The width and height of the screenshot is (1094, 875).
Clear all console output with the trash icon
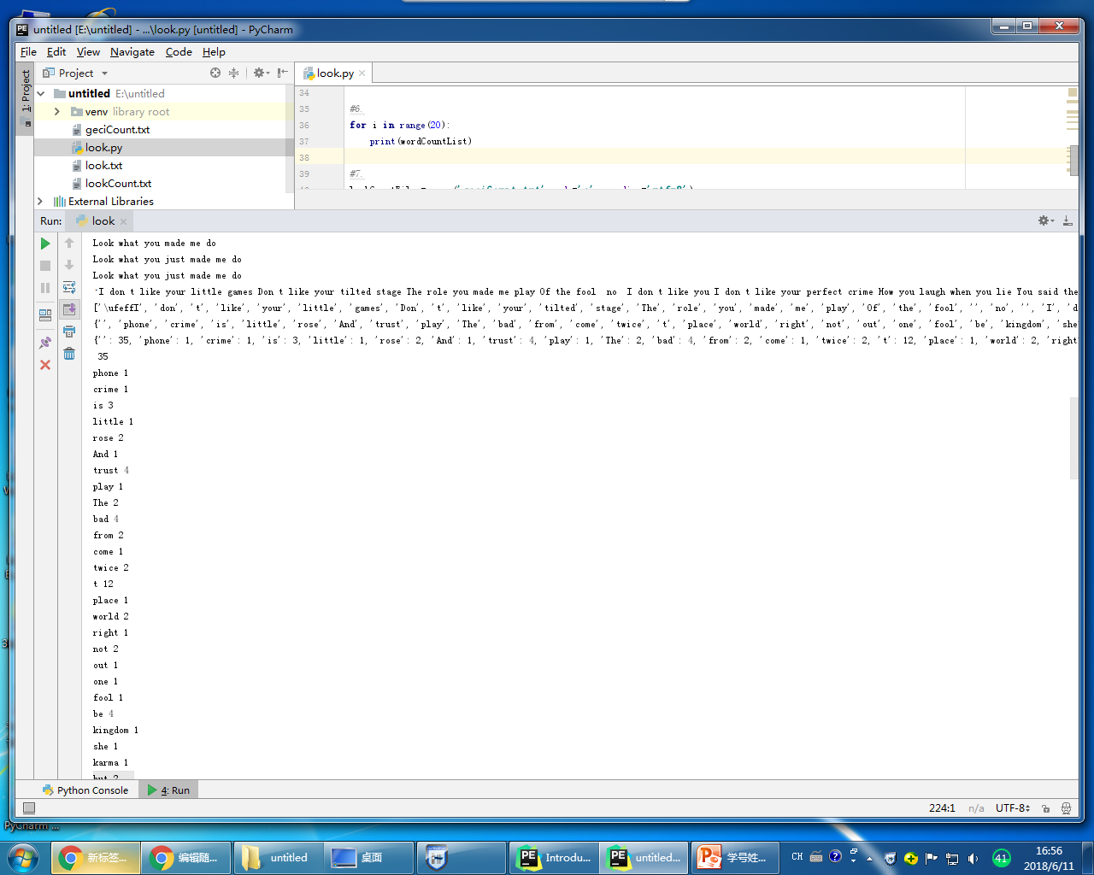coord(69,354)
